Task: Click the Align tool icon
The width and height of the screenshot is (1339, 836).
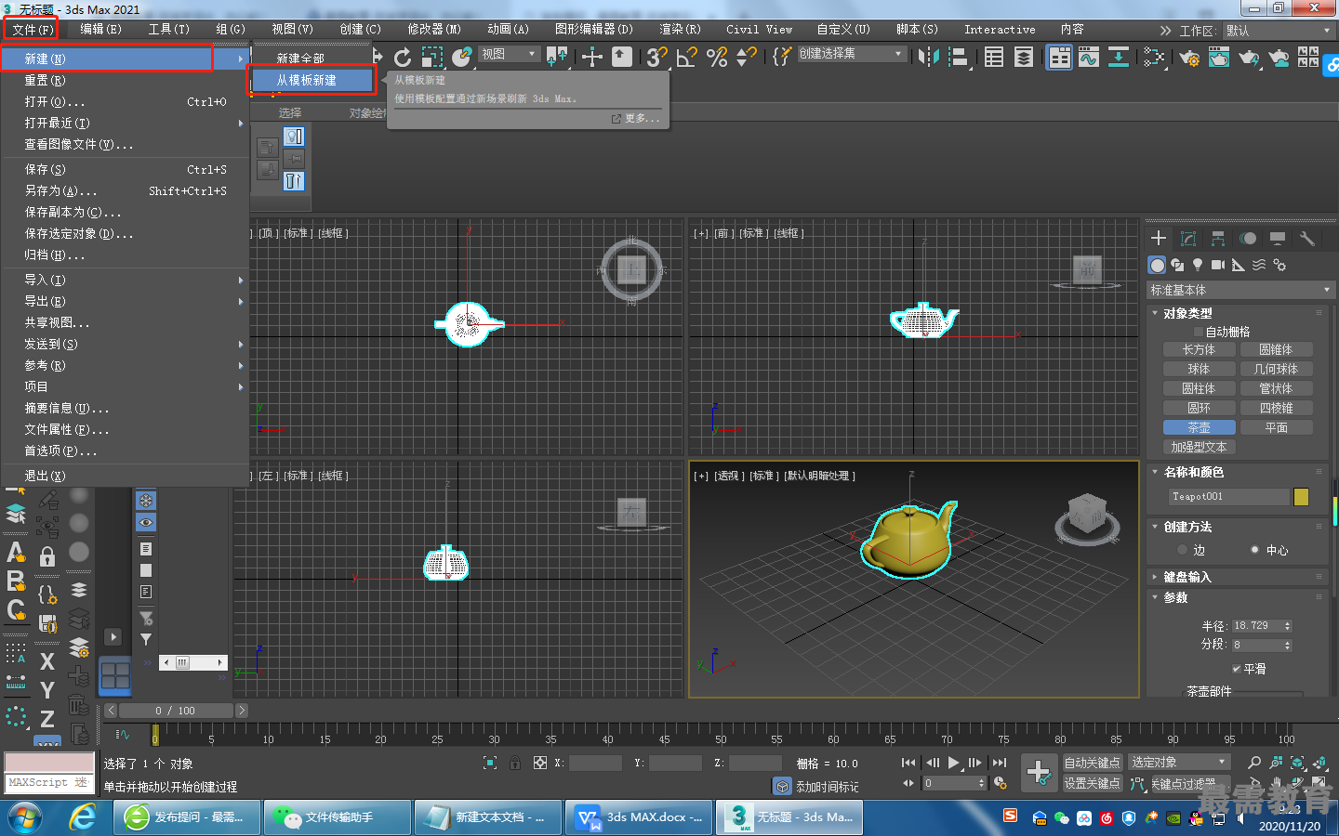Action: [x=958, y=57]
